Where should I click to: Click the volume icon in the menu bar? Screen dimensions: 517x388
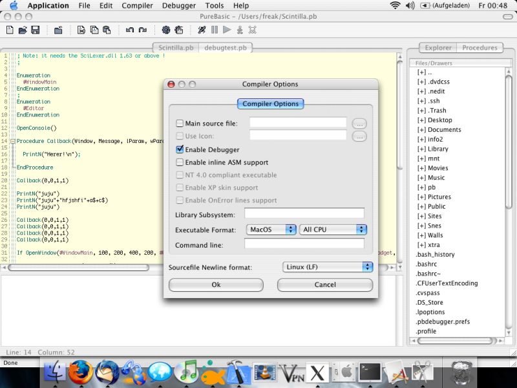(410, 6)
